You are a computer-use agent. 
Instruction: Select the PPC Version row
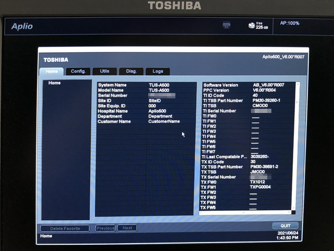point(249,90)
